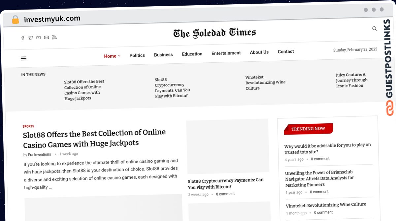Screen dimensions: 396x221
Task: Click the 'IN THE NEWS' label
Action: pyautogui.click(x=33, y=75)
